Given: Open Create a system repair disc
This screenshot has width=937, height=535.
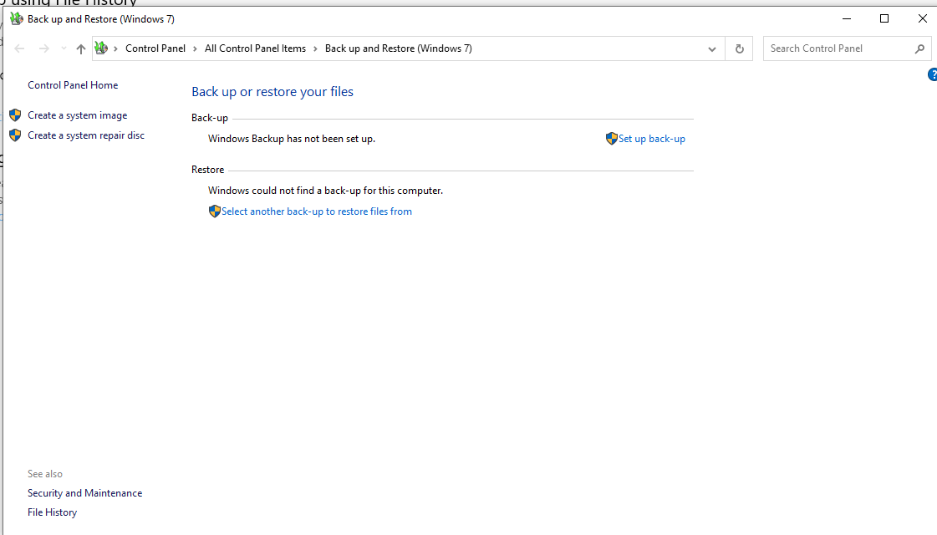Looking at the screenshot, I should (86, 135).
